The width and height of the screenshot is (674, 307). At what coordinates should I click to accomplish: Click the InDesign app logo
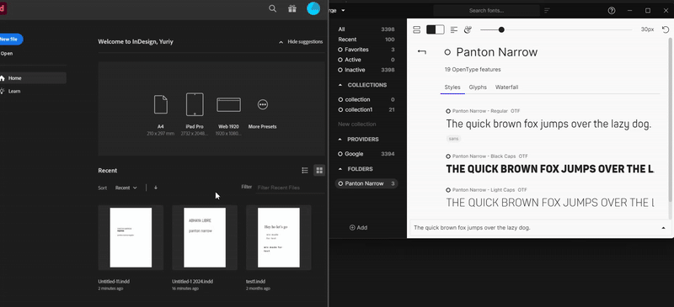click(3, 8)
